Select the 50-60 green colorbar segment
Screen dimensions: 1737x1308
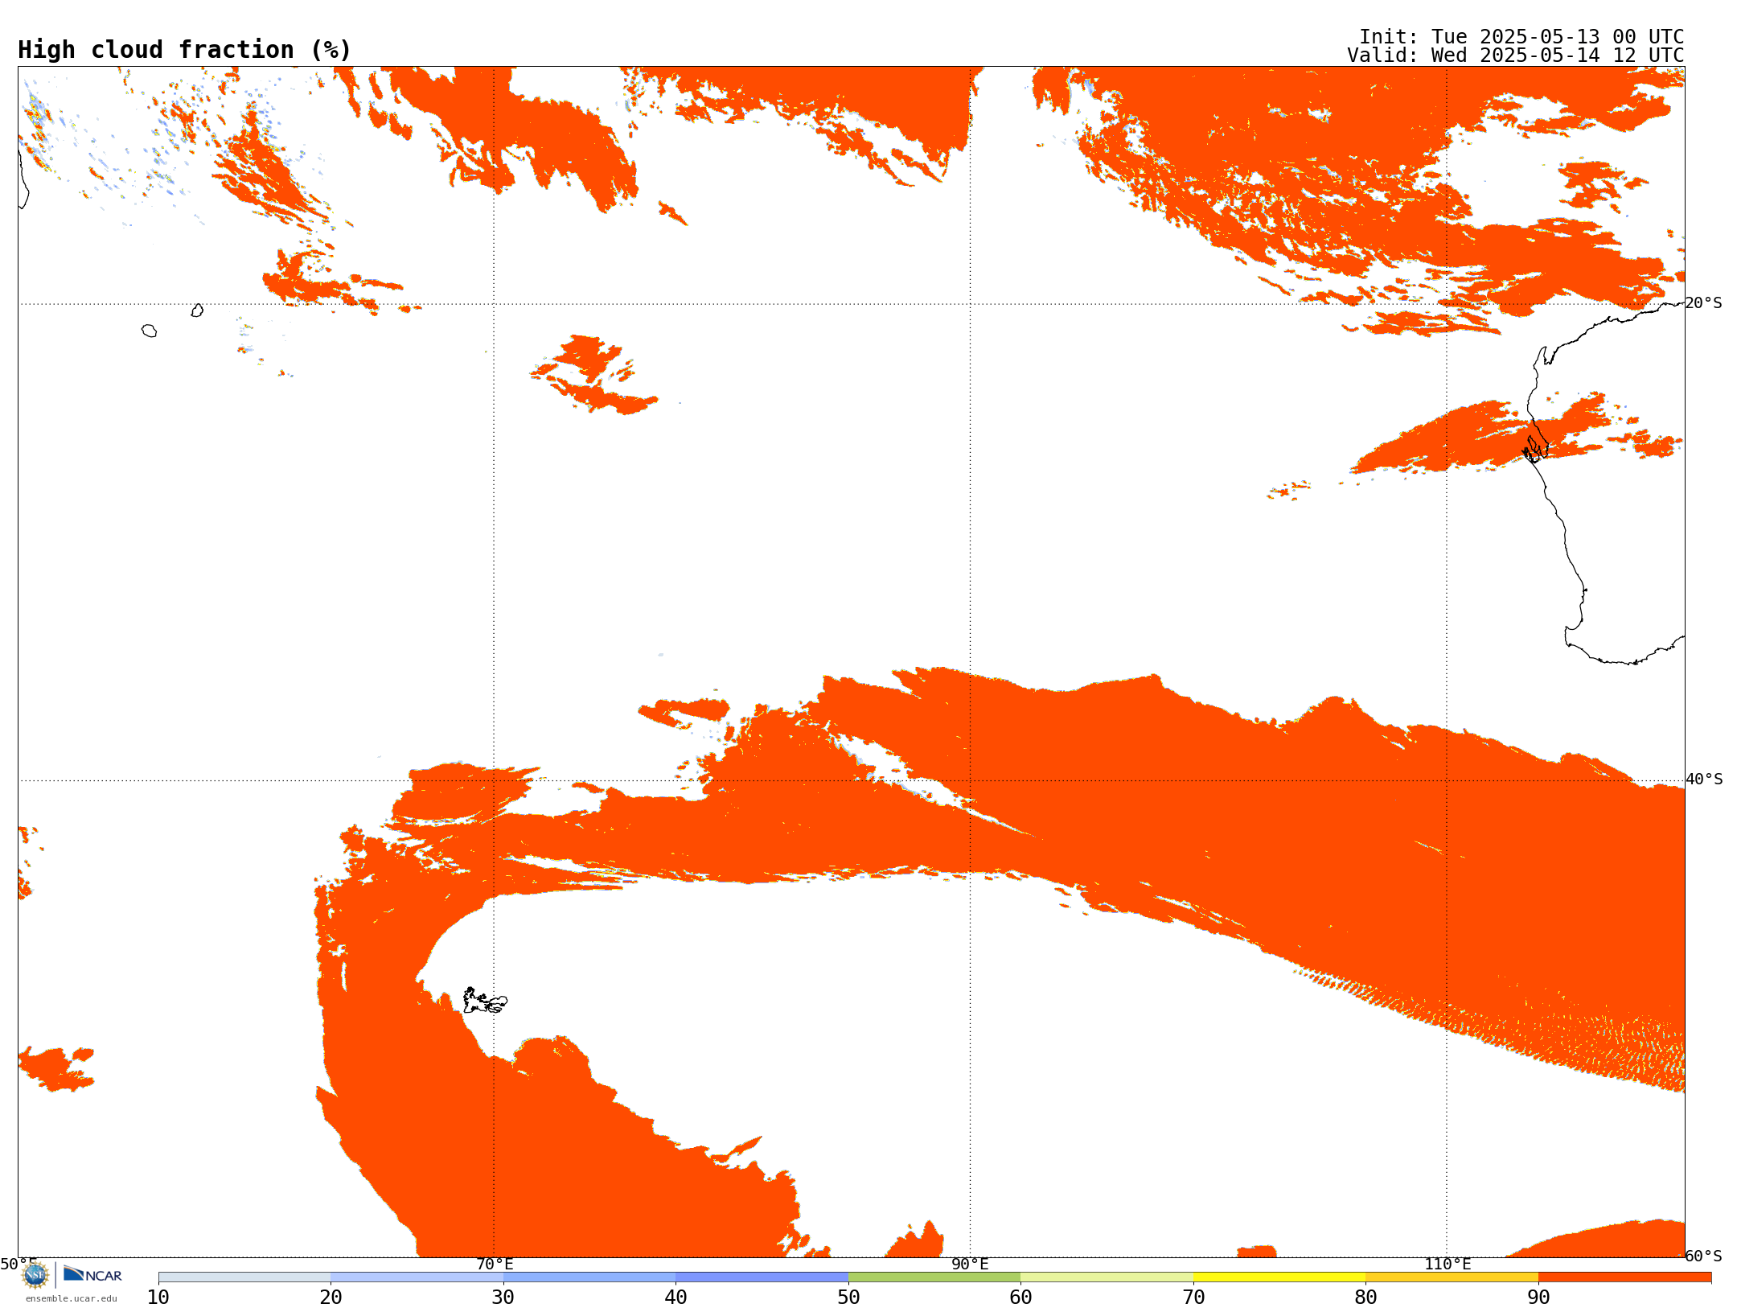pyautogui.click(x=934, y=1277)
